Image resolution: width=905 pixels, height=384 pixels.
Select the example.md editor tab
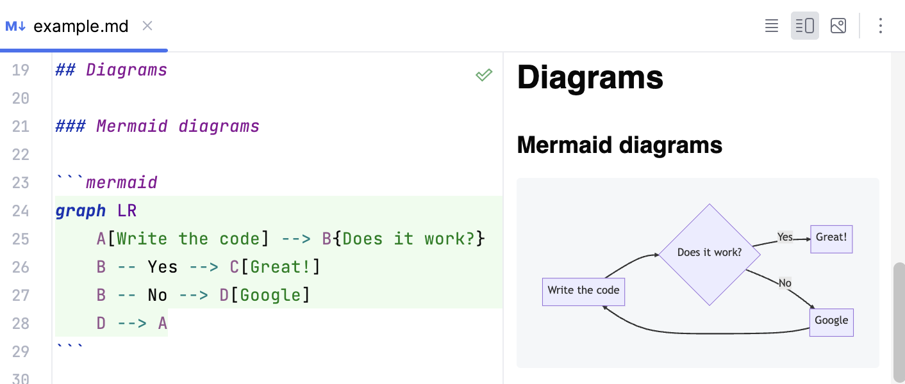point(80,26)
